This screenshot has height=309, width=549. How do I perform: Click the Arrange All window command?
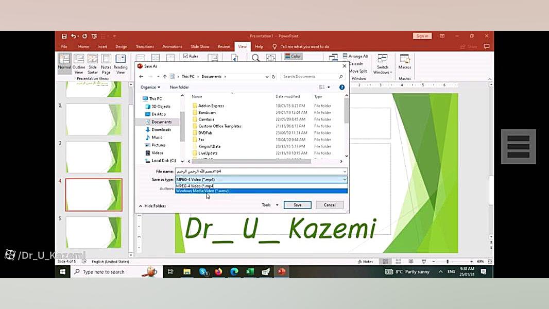[355, 56]
